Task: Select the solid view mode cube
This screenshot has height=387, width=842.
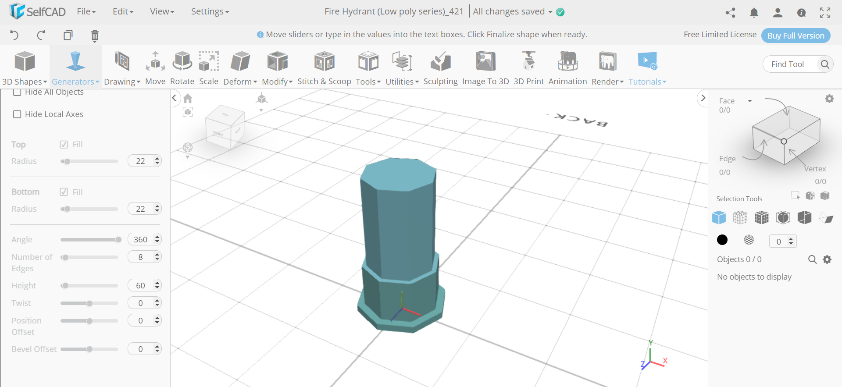Action: click(719, 217)
